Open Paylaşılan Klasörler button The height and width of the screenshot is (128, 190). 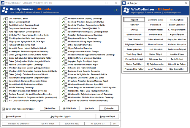(177, 40)
